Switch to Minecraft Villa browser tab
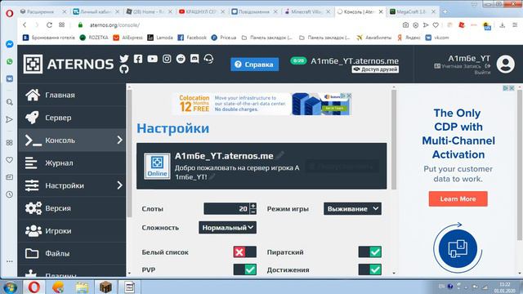The image size is (523, 294). coord(306,11)
